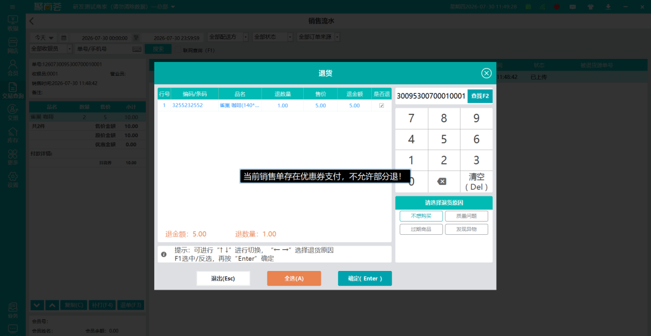Select 质量问题 as return reason
Viewport: 651px width, 336px height.
click(x=466, y=216)
